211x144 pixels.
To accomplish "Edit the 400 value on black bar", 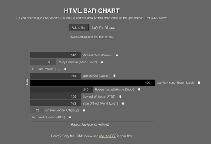I will pos(147,83).
